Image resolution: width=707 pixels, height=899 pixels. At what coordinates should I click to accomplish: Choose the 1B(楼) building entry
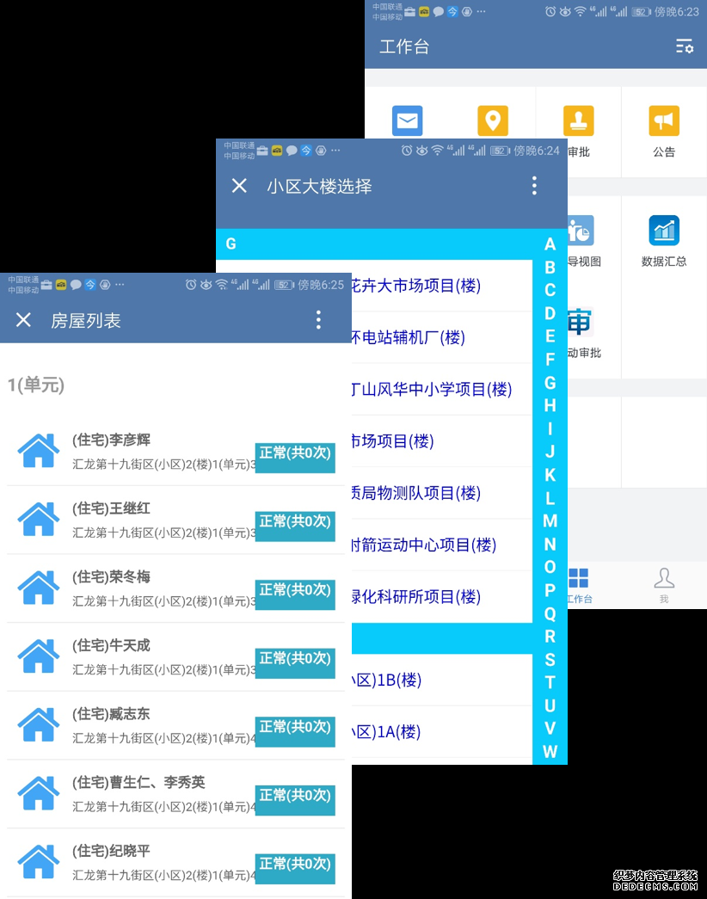pos(442,680)
